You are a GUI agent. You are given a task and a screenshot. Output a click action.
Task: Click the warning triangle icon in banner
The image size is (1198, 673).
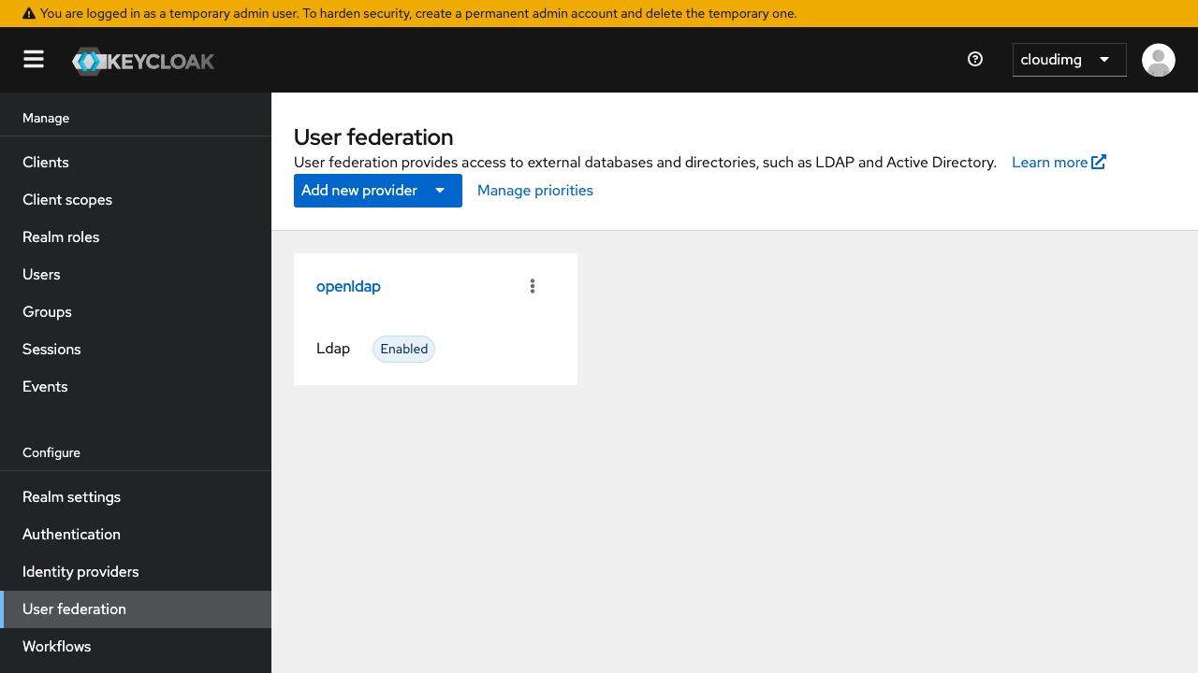[x=29, y=14]
